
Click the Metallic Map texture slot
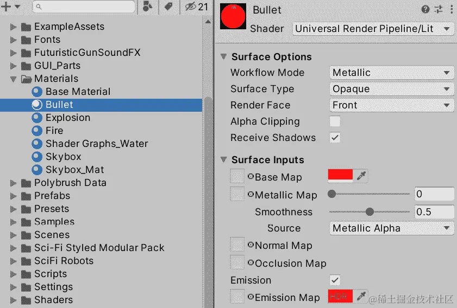click(x=237, y=194)
